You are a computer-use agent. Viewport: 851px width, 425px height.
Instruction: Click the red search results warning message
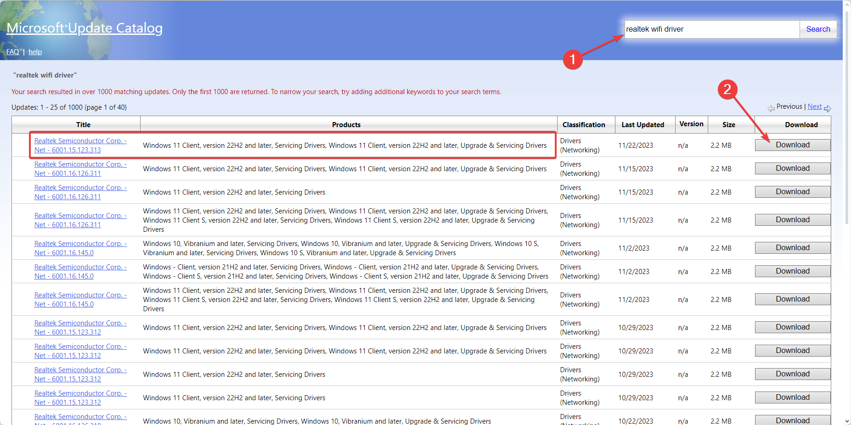(x=256, y=92)
